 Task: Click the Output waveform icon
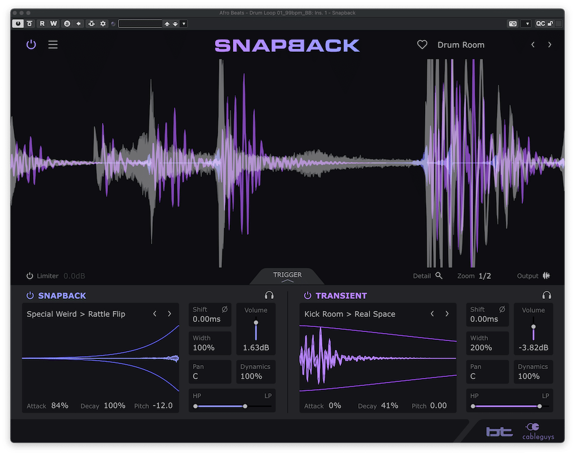click(546, 276)
